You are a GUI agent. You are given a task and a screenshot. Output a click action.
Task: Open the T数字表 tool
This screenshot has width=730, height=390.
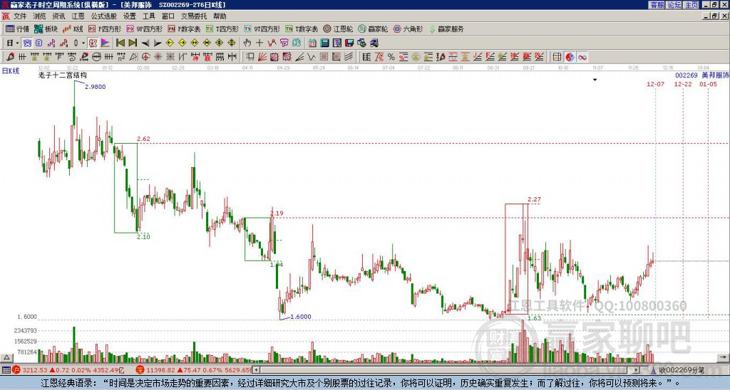click(302, 28)
